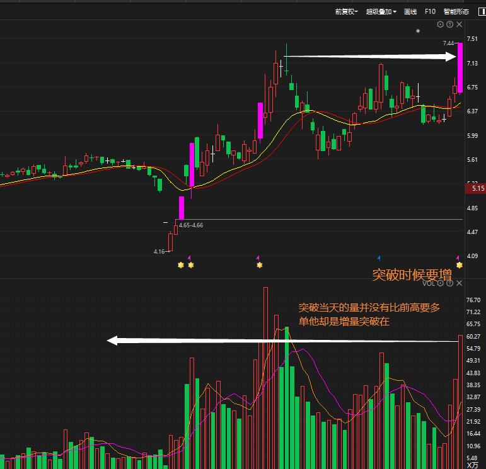
Task: Close the main chart indicator panel
Action: click(460, 25)
